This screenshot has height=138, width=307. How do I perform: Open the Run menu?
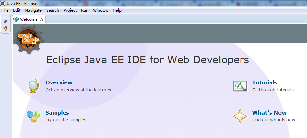click(85, 10)
